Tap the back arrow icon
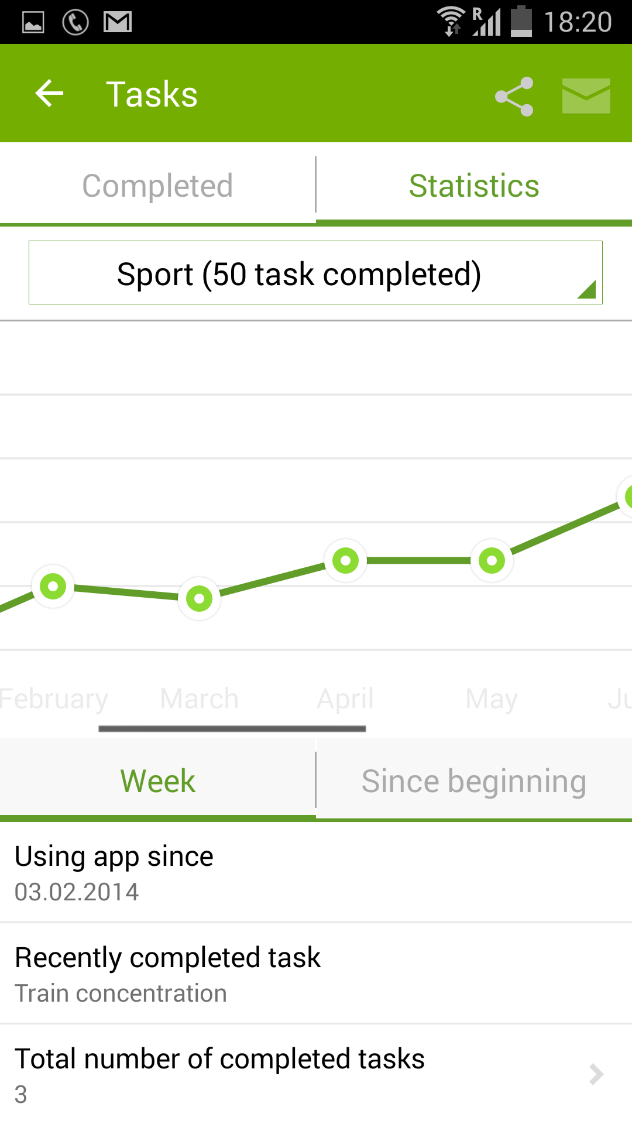632x1124 pixels. pos(49,94)
